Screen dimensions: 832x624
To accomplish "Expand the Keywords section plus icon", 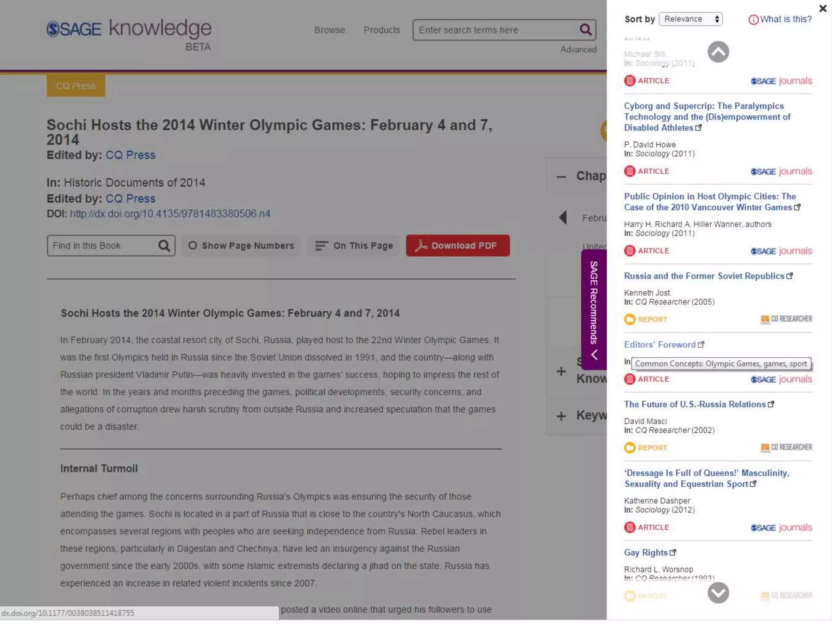I will coord(561,416).
